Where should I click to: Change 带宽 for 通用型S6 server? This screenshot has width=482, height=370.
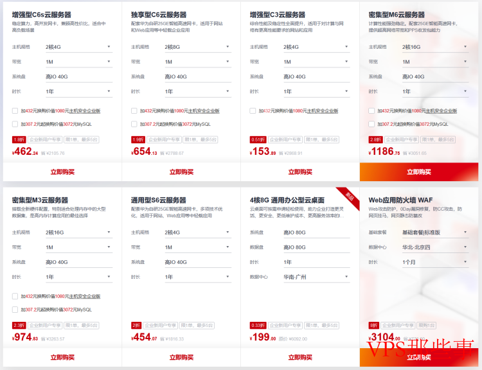click(x=198, y=247)
